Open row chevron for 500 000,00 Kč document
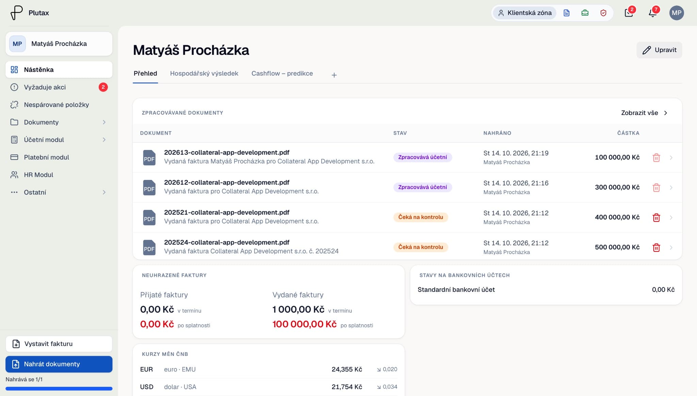Image resolution: width=697 pixels, height=396 pixels. click(671, 247)
